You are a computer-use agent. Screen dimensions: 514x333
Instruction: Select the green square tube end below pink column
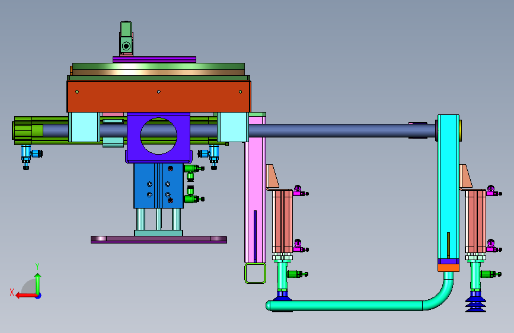tap(255, 273)
